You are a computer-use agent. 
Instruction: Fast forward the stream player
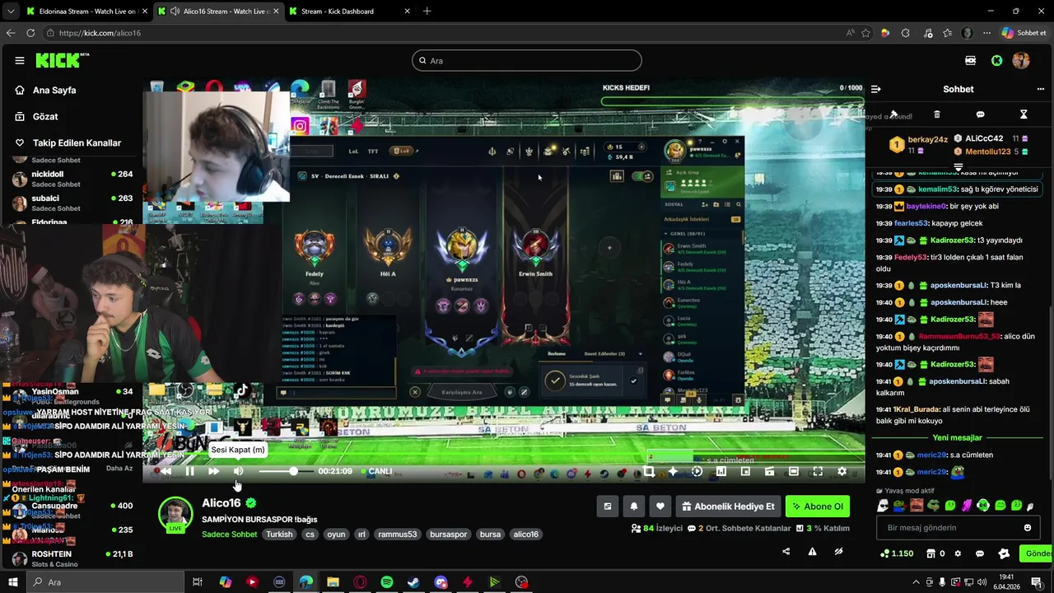coord(213,471)
